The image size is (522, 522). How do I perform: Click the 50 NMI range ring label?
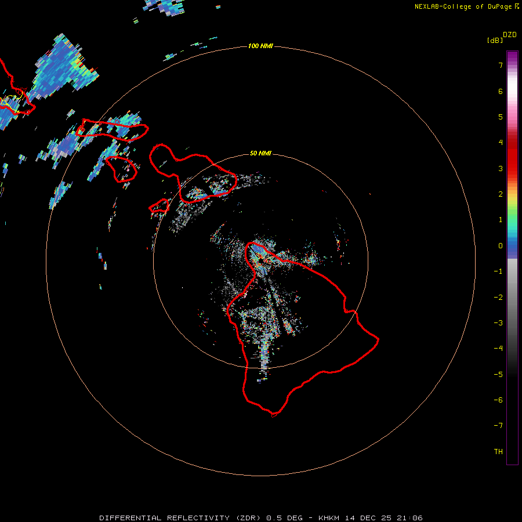260,153
